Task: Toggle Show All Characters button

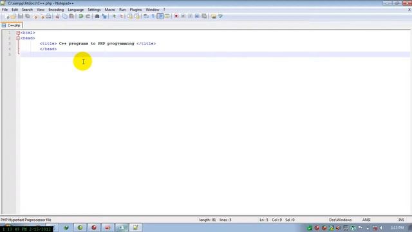Action: click(x=153, y=16)
